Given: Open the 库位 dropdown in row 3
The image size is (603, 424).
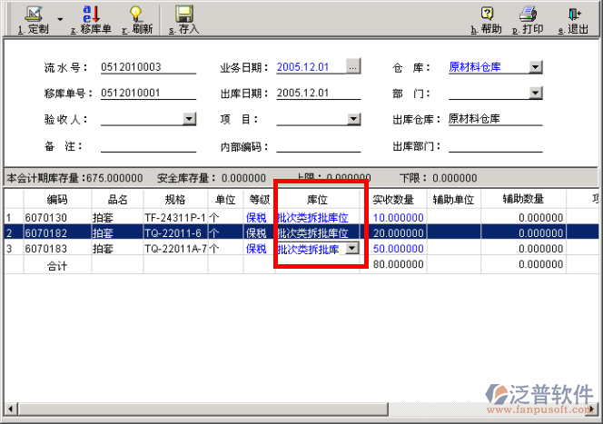Looking at the screenshot, I should pos(352,248).
